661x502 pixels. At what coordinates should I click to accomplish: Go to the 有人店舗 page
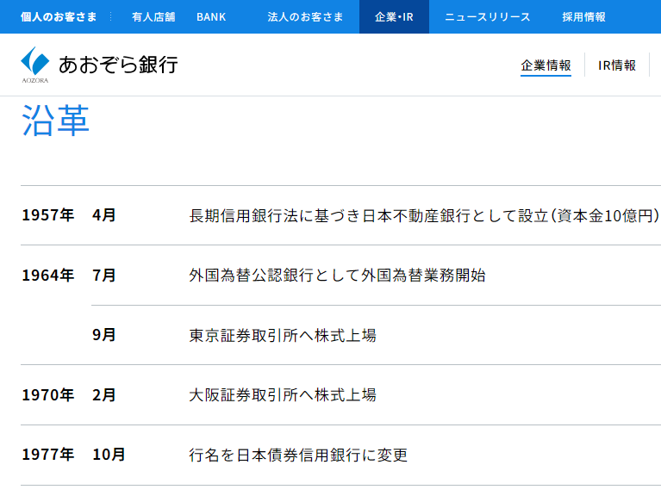click(x=153, y=16)
